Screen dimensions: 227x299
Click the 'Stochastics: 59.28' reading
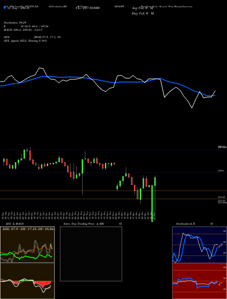(x=16, y=23)
